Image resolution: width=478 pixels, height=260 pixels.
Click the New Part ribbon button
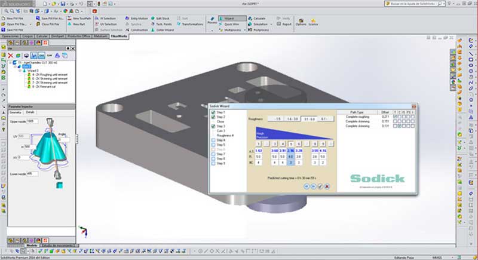click(76, 24)
